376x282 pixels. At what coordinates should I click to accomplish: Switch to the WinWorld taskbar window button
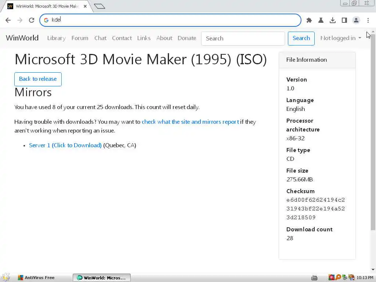[102, 278]
